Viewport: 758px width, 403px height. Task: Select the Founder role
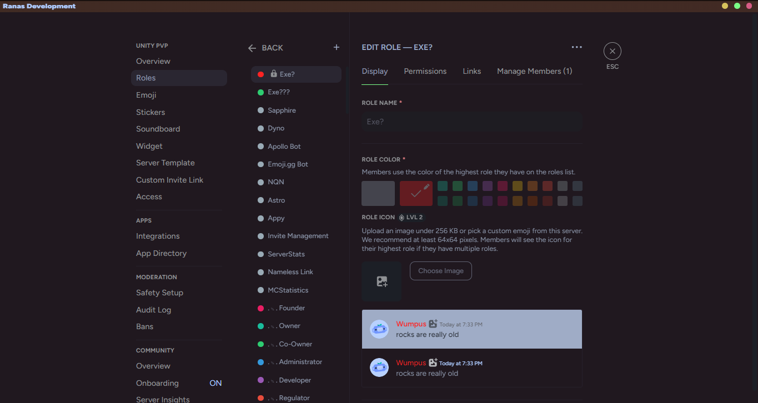tap(296, 308)
